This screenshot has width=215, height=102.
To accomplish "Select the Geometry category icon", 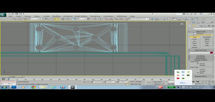I will [x=190, y=26].
